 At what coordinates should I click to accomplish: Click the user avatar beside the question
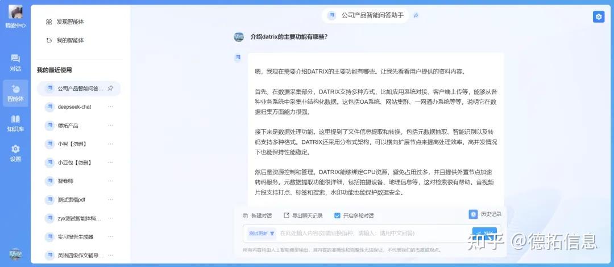coord(238,37)
